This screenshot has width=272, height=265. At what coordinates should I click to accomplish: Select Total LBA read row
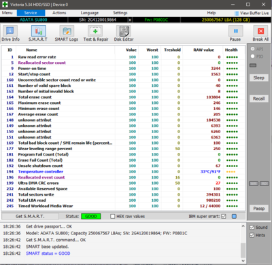123,200
